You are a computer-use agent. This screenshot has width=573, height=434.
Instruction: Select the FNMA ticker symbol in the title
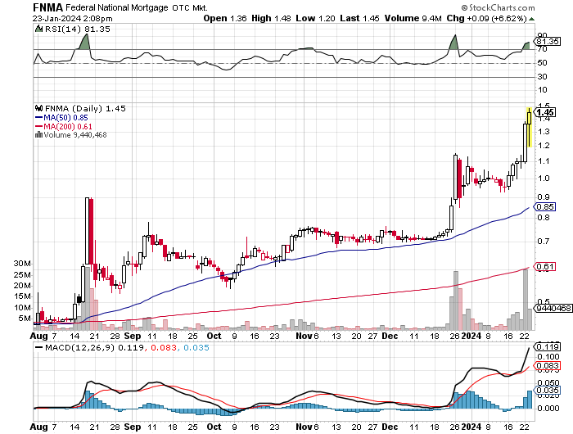[47, 7]
